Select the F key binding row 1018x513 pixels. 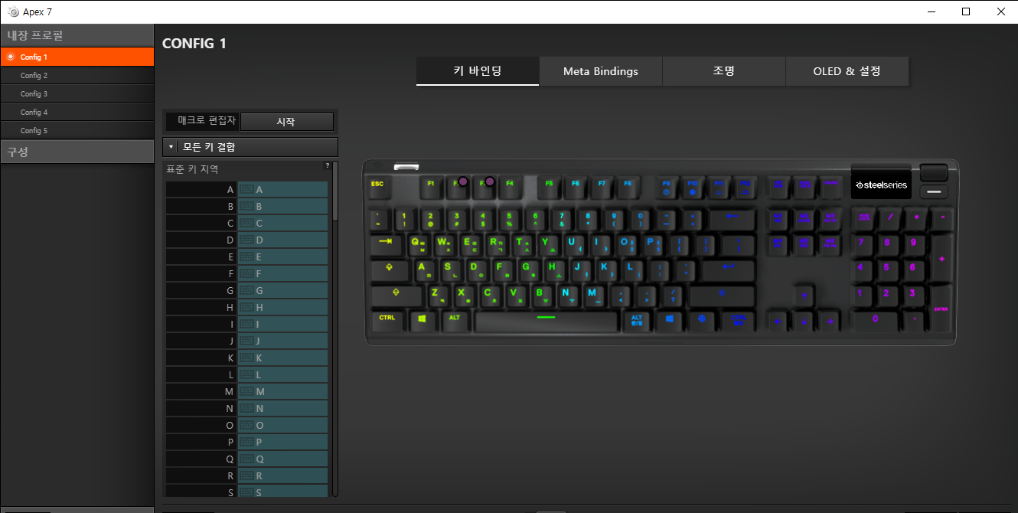coord(246,273)
